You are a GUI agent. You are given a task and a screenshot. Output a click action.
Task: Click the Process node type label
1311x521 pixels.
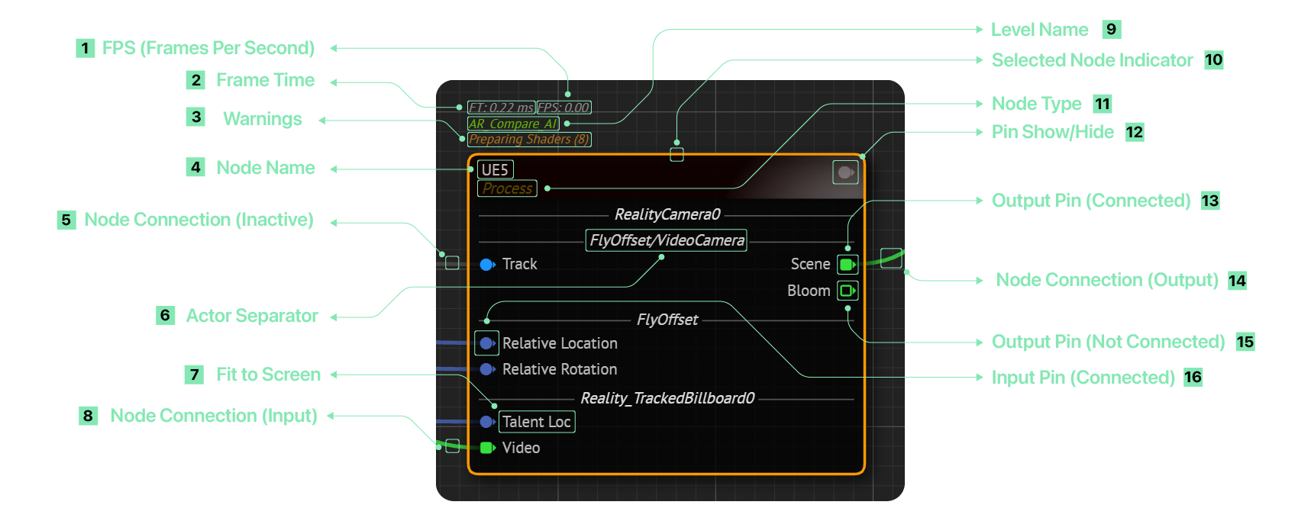(x=507, y=188)
